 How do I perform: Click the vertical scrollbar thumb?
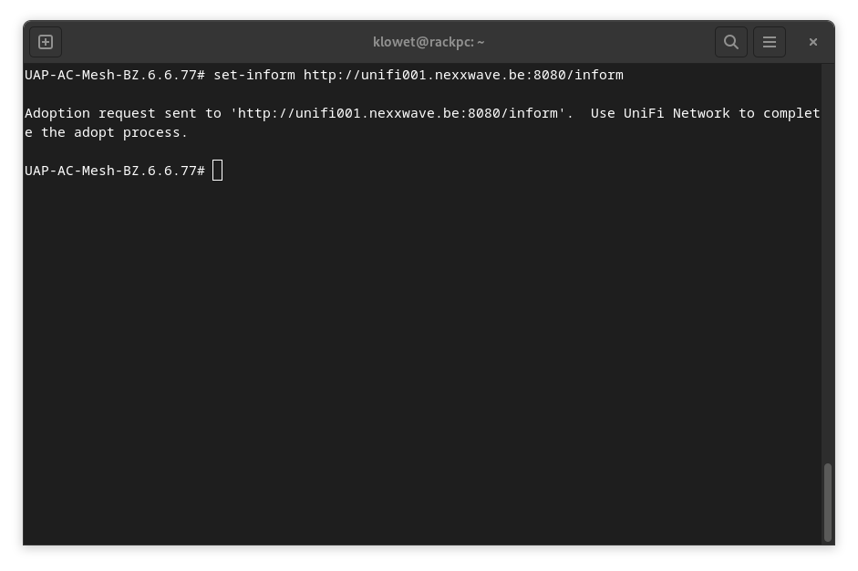click(828, 502)
